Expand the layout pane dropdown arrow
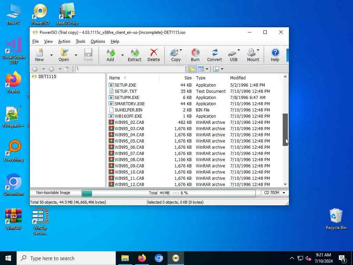The height and width of the screenshot is (265, 353). click(222, 69)
